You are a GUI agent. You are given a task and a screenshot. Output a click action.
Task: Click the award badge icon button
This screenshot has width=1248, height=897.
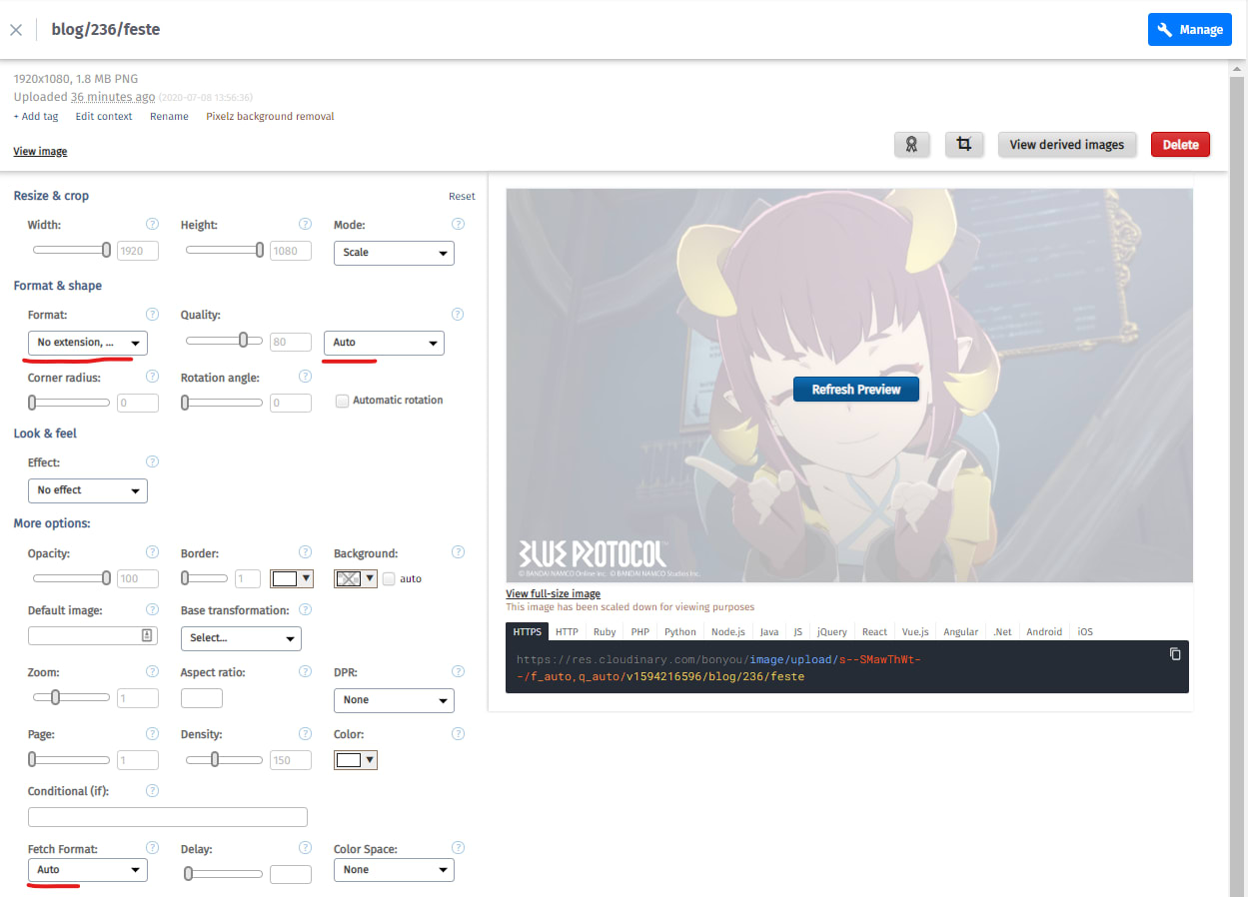pos(911,144)
